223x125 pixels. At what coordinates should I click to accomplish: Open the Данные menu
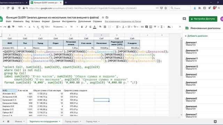[x=56, y=22]
